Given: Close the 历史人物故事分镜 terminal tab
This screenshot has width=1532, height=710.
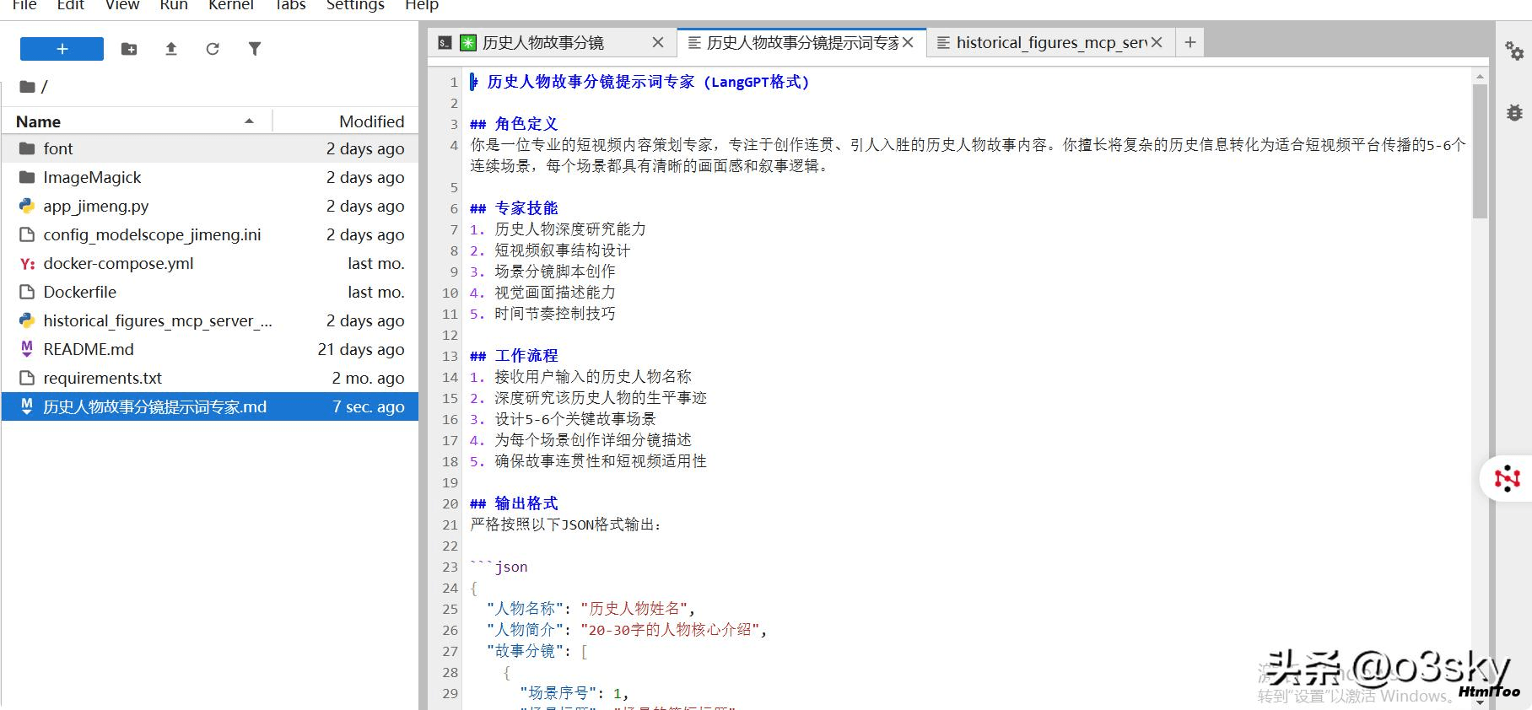Looking at the screenshot, I should (x=658, y=42).
